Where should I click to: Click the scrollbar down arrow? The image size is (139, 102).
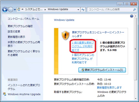pyautogui.click(x=136, y=99)
